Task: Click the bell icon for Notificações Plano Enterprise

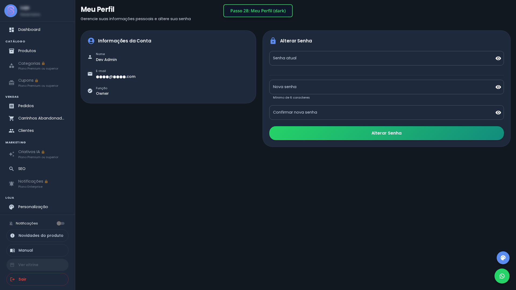Action: point(12,184)
